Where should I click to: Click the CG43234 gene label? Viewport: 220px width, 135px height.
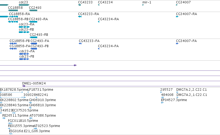coord(105,2)
